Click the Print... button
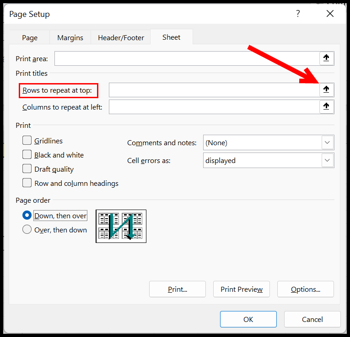Viewport: 350px width, 337px height. 178,289
